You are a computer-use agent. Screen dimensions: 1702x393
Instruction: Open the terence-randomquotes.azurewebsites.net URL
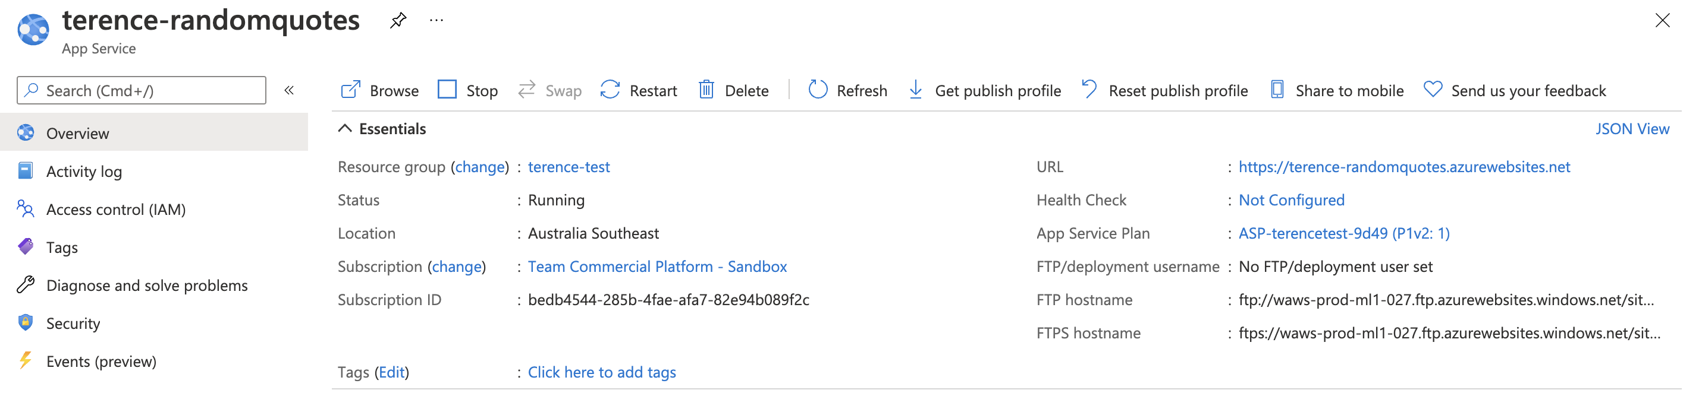(1404, 167)
